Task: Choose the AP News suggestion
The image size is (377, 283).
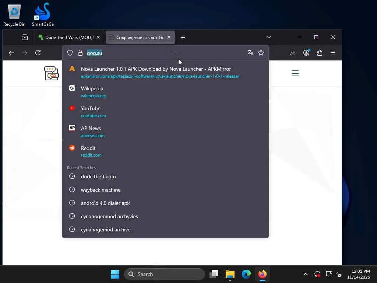Action: click(x=165, y=132)
